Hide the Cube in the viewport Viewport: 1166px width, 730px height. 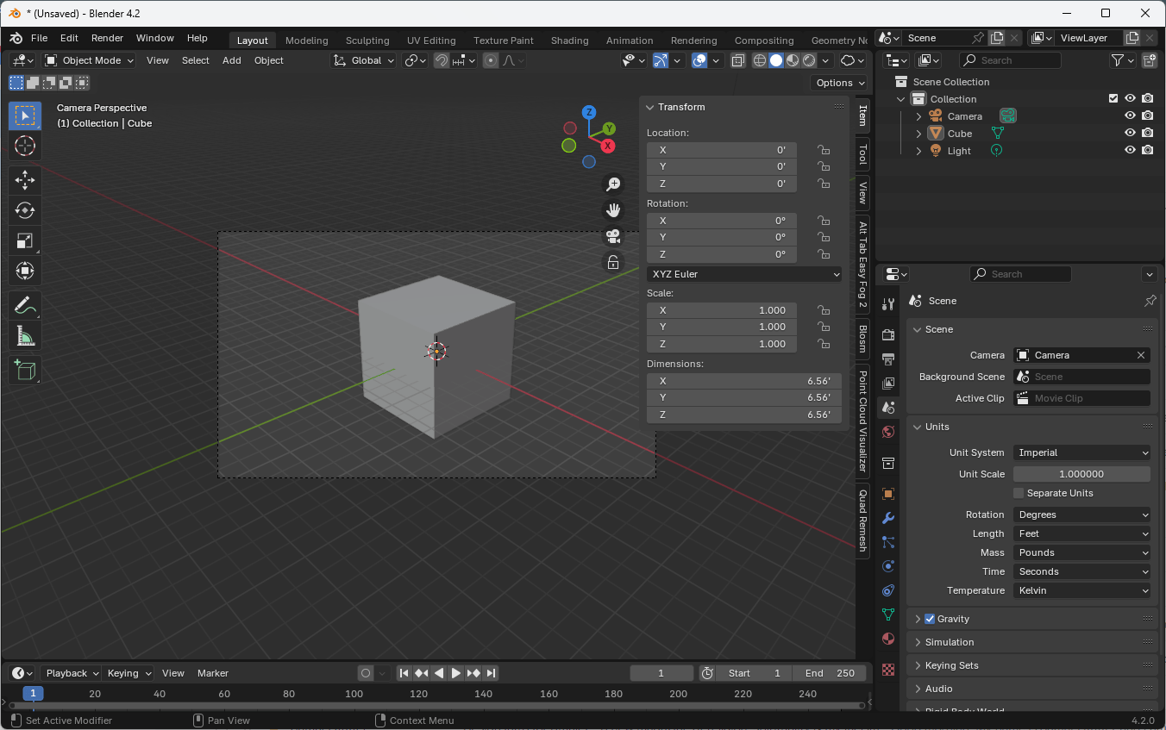[x=1130, y=134]
